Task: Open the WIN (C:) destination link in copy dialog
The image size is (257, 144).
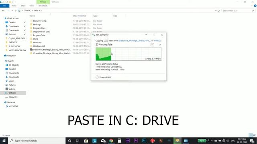Action: pyautogui.click(x=157, y=41)
